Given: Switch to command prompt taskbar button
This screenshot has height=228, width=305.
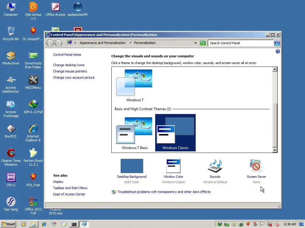Looking at the screenshot, I should click(74, 224).
